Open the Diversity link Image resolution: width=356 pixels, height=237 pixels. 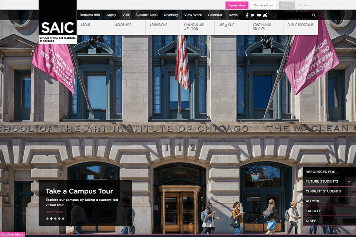tap(171, 15)
